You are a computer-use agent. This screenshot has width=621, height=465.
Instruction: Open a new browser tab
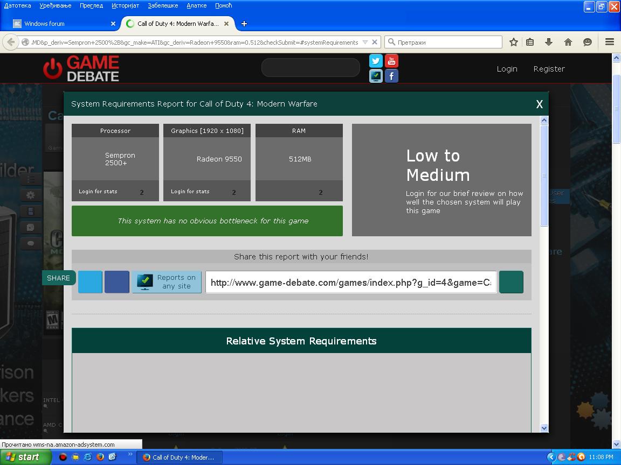pos(244,24)
